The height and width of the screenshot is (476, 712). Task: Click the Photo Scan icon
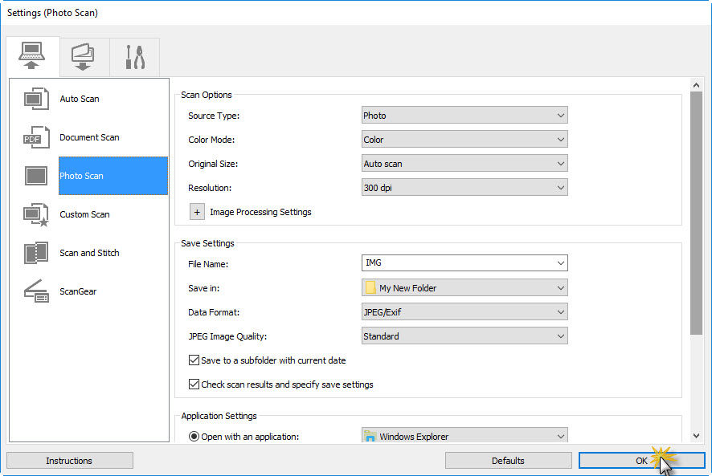point(36,176)
